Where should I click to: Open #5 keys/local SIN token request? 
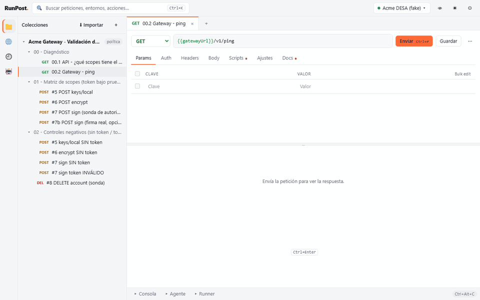pos(72,142)
